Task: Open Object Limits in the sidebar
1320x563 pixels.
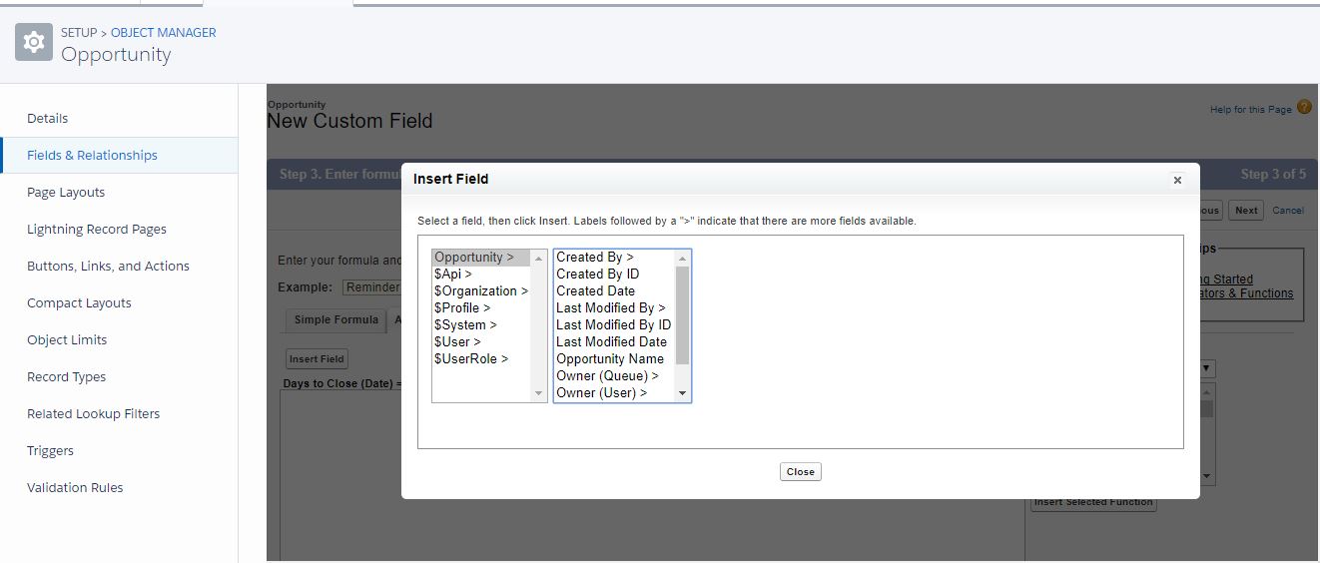Action: [67, 339]
